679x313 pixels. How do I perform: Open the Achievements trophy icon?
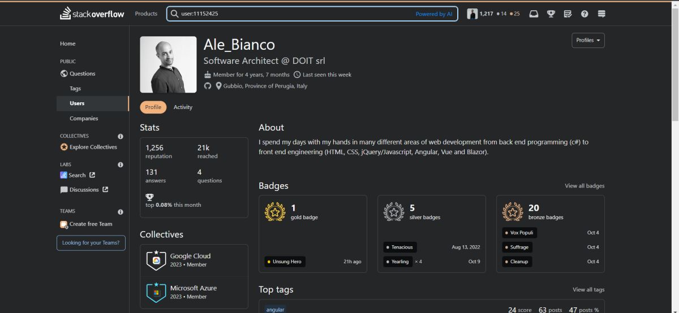[x=551, y=14]
